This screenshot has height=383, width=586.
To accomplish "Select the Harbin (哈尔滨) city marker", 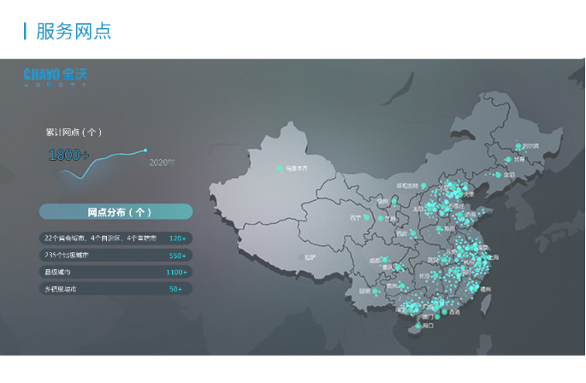I will pyautogui.click(x=517, y=145).
